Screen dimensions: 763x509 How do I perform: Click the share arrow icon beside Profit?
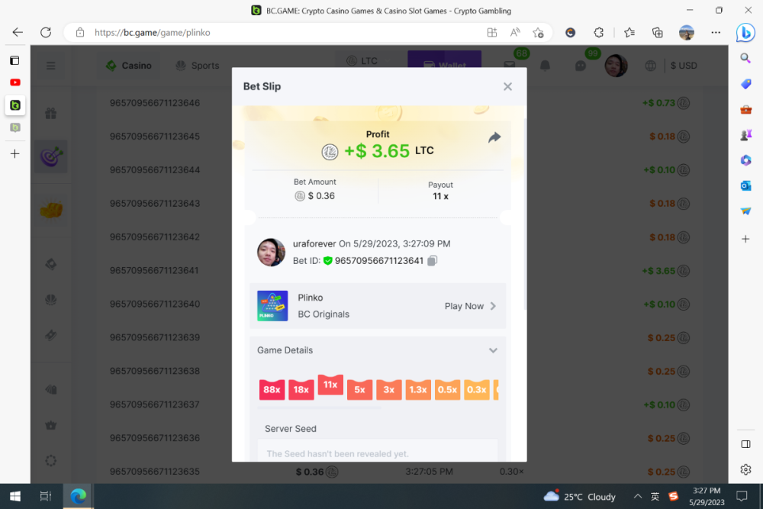(494, 137)
